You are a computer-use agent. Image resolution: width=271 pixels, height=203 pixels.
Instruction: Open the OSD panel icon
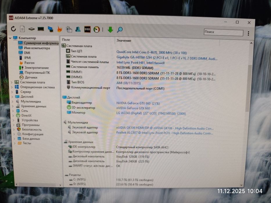[87, 29]
